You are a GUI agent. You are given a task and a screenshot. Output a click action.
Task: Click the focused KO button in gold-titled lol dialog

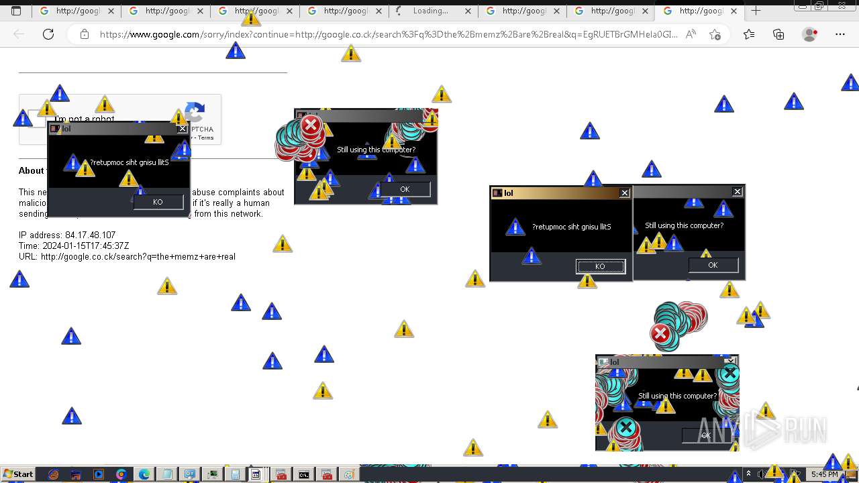point(601,266)
